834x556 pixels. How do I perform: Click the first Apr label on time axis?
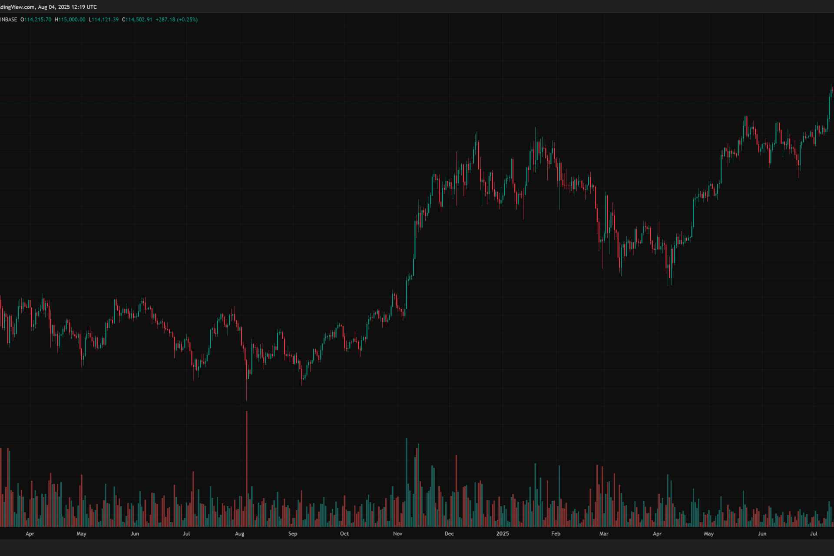tap(30, 533)
